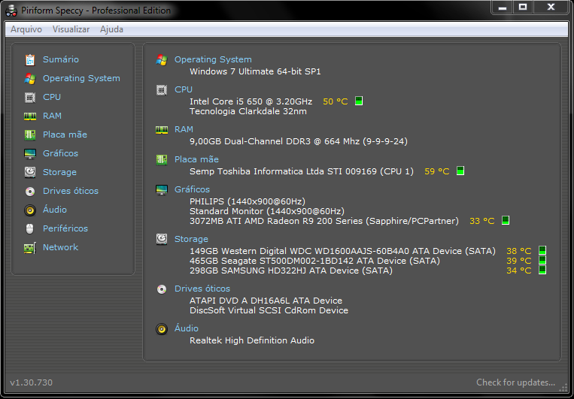Click the CPU temperature indicator next to 50 °C
Screen dimensions: 574x399
point(359,101)
